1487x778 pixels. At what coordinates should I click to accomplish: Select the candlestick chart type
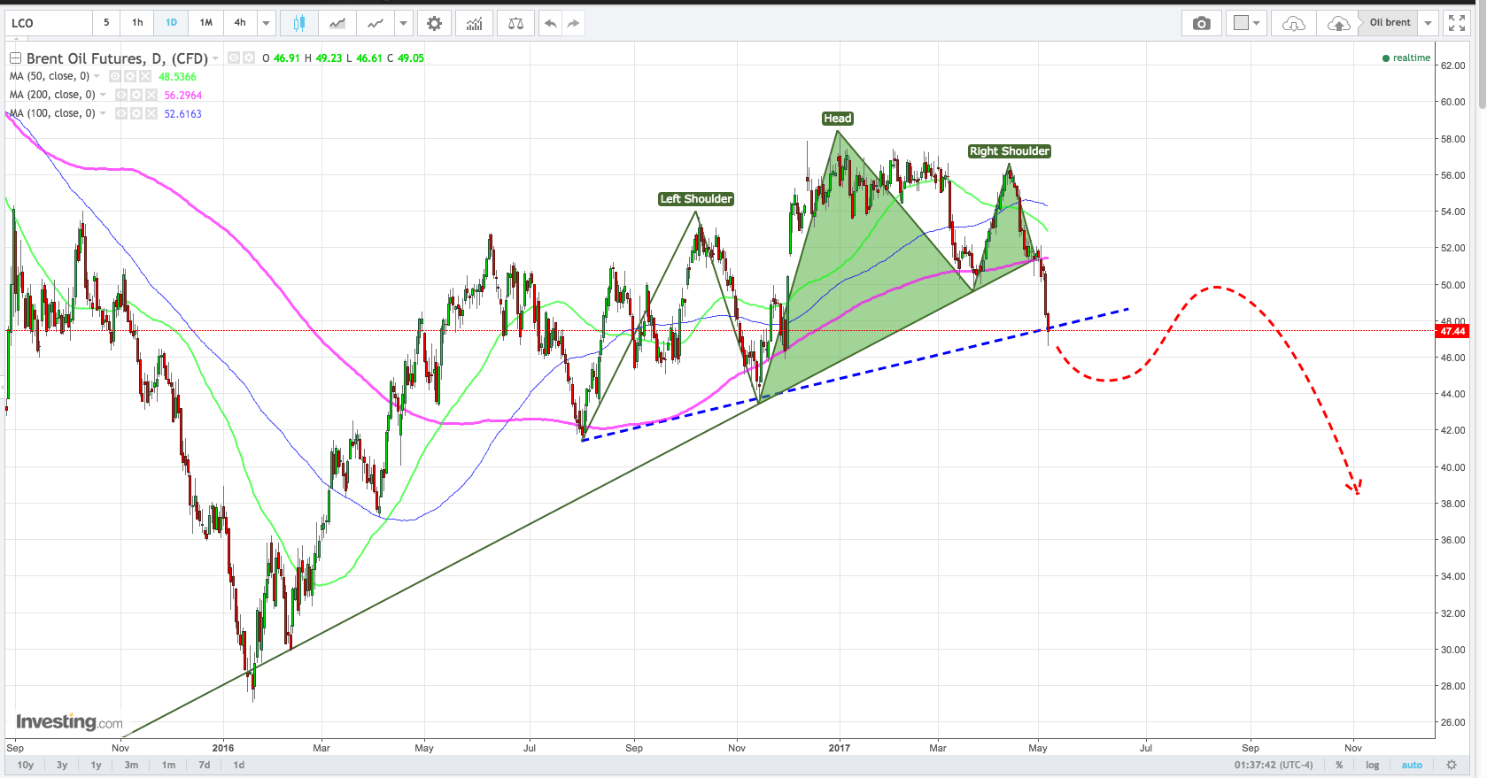299,23
